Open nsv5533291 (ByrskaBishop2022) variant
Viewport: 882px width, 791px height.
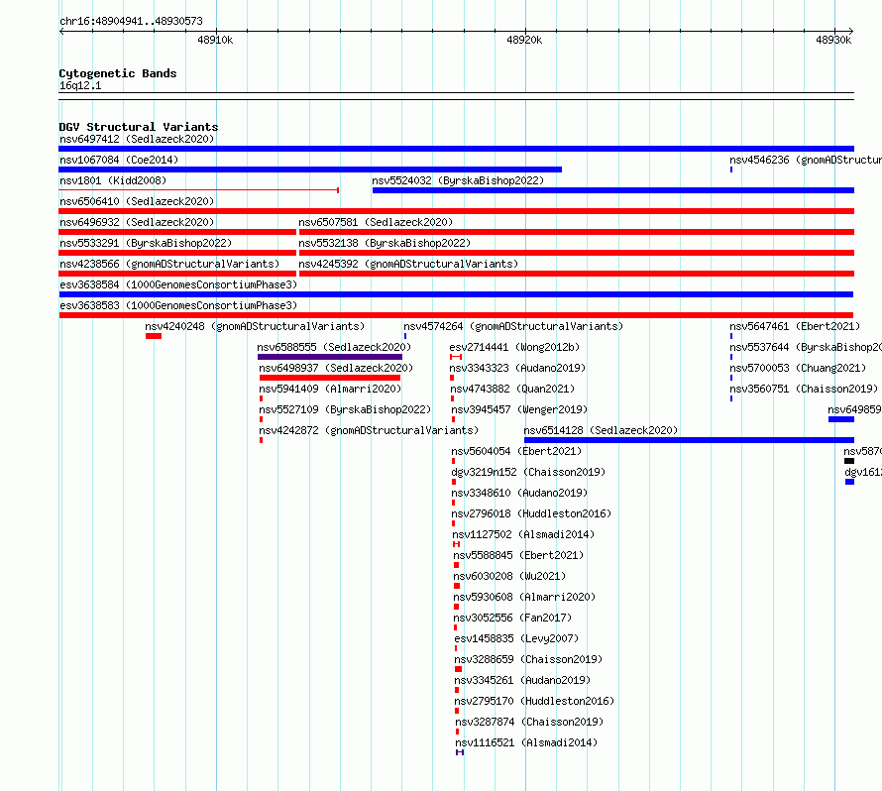coord(146,243)
